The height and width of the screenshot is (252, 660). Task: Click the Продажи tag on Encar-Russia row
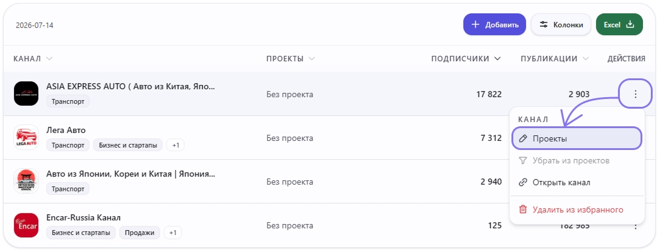pyautogui.click(x=140, y=233)
